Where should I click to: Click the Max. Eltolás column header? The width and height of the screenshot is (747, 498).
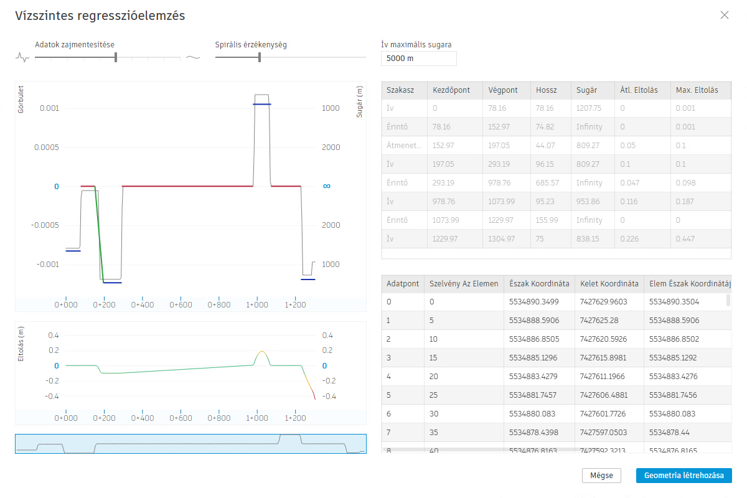point(701,90)
